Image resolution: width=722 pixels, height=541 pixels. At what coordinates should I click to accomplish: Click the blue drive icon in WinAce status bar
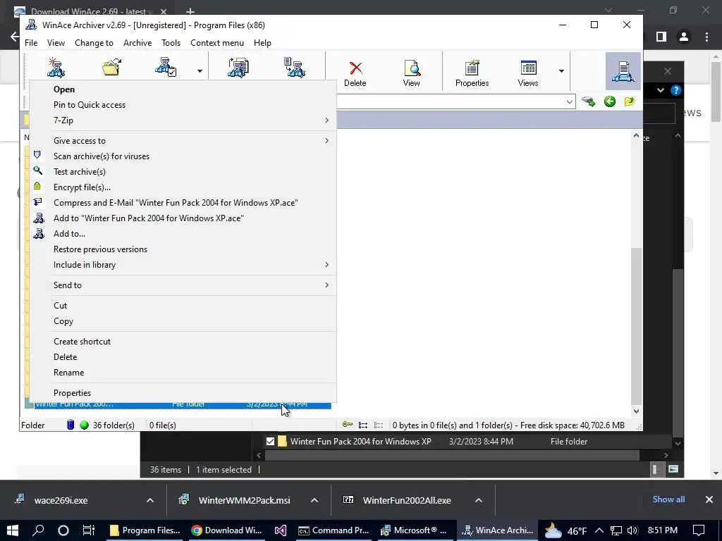[71, 425]
